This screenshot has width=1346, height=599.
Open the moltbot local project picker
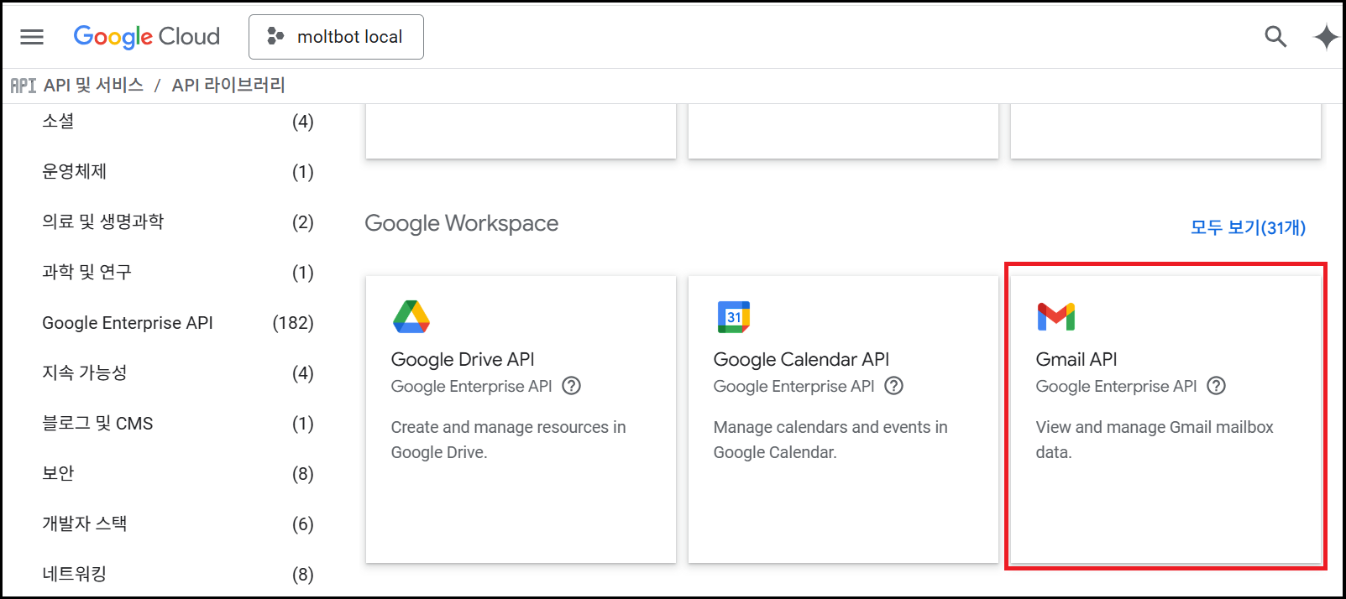click(x=336, y=37)
